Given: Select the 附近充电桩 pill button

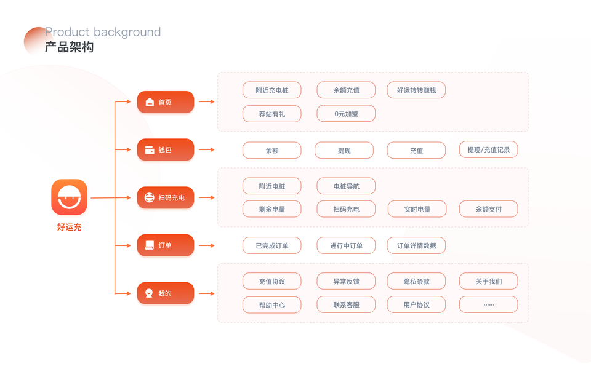Looking at the screenshot, I should tap(271, 90).
